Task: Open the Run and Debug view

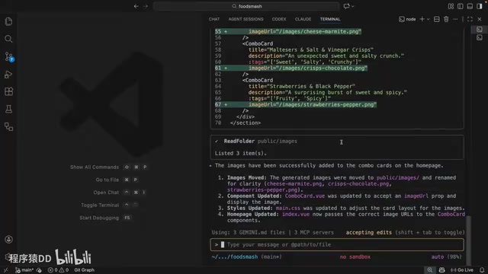Action: (x=8, y=75)
